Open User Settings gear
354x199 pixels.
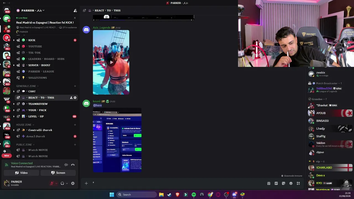(x=73, y=183)
